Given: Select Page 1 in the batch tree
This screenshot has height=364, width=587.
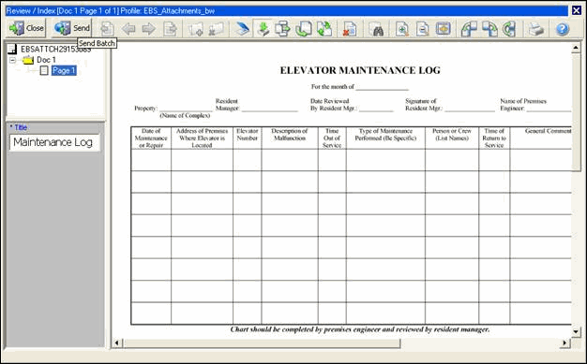Looking at the screenshot, I should [64, 70].
